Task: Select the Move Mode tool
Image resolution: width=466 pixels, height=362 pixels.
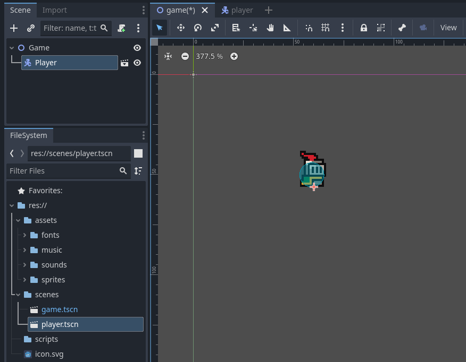Action: coord(180,28)
